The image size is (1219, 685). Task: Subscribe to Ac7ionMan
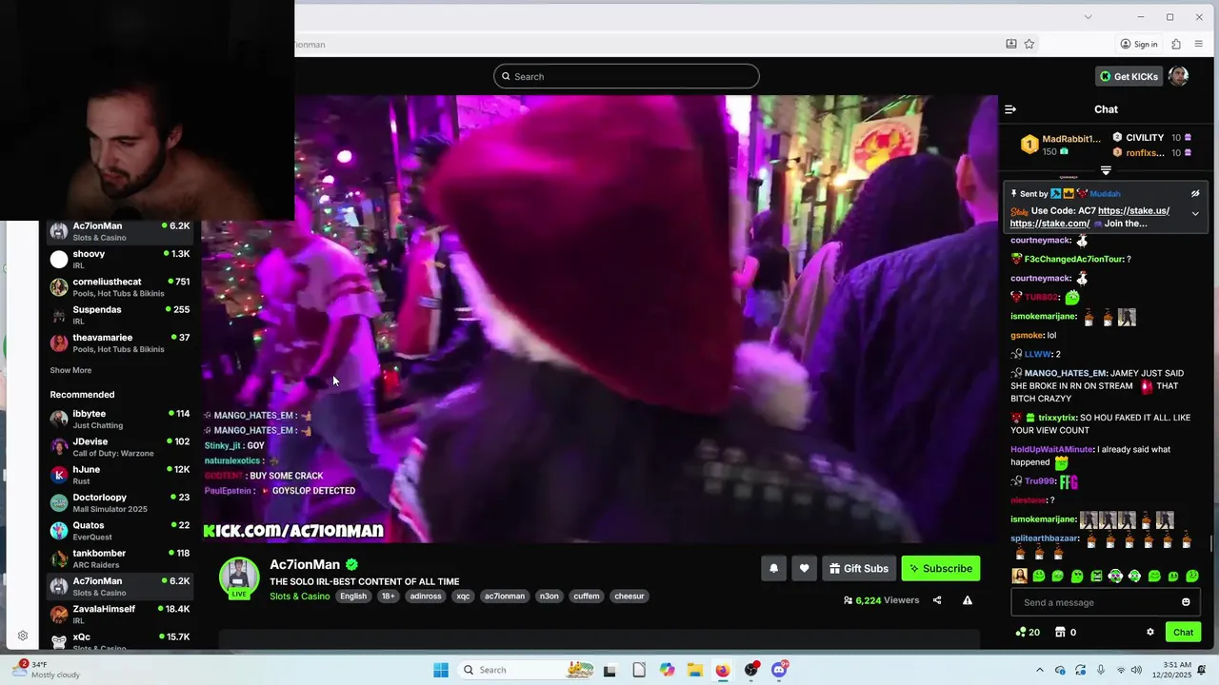(941, 568)
